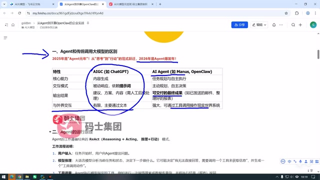Open the Windows notification center icon
This screenshot has width=320, height=180.
(x=313, y=177)
